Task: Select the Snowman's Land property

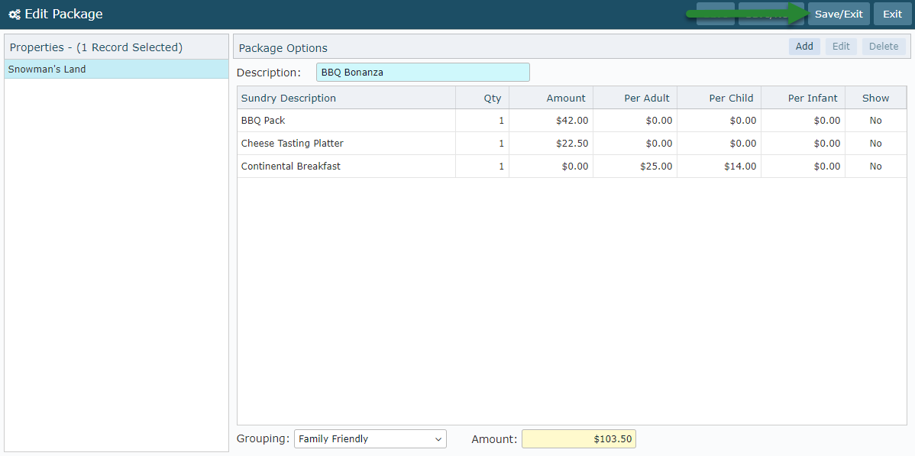Action: tap(116, 69)
